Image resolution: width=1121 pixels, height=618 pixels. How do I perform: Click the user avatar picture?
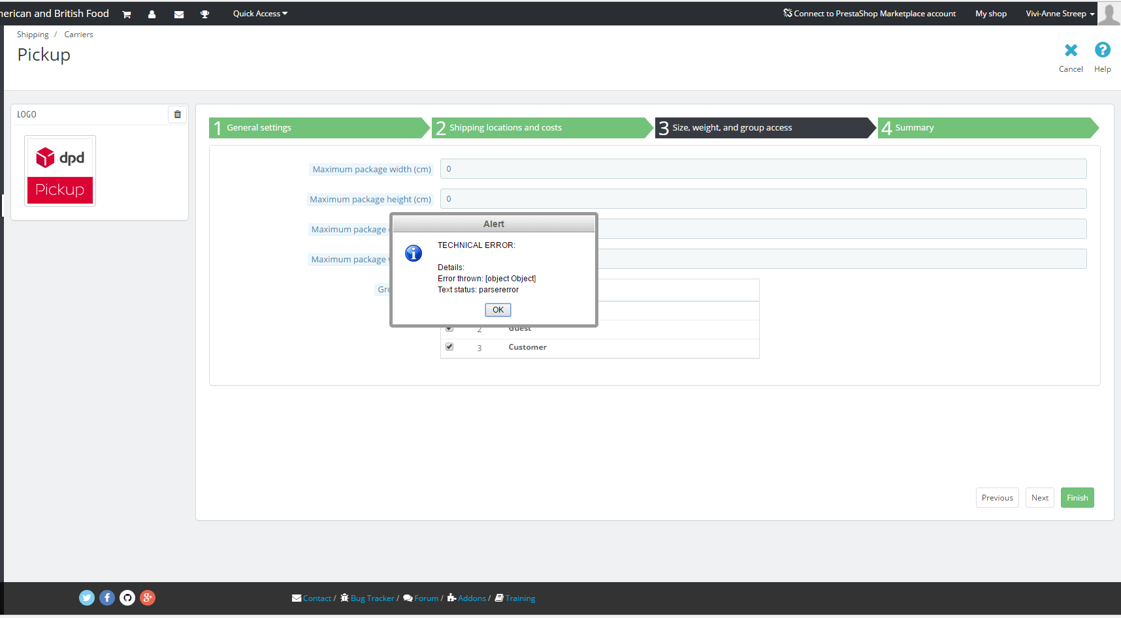(1109, 13)
